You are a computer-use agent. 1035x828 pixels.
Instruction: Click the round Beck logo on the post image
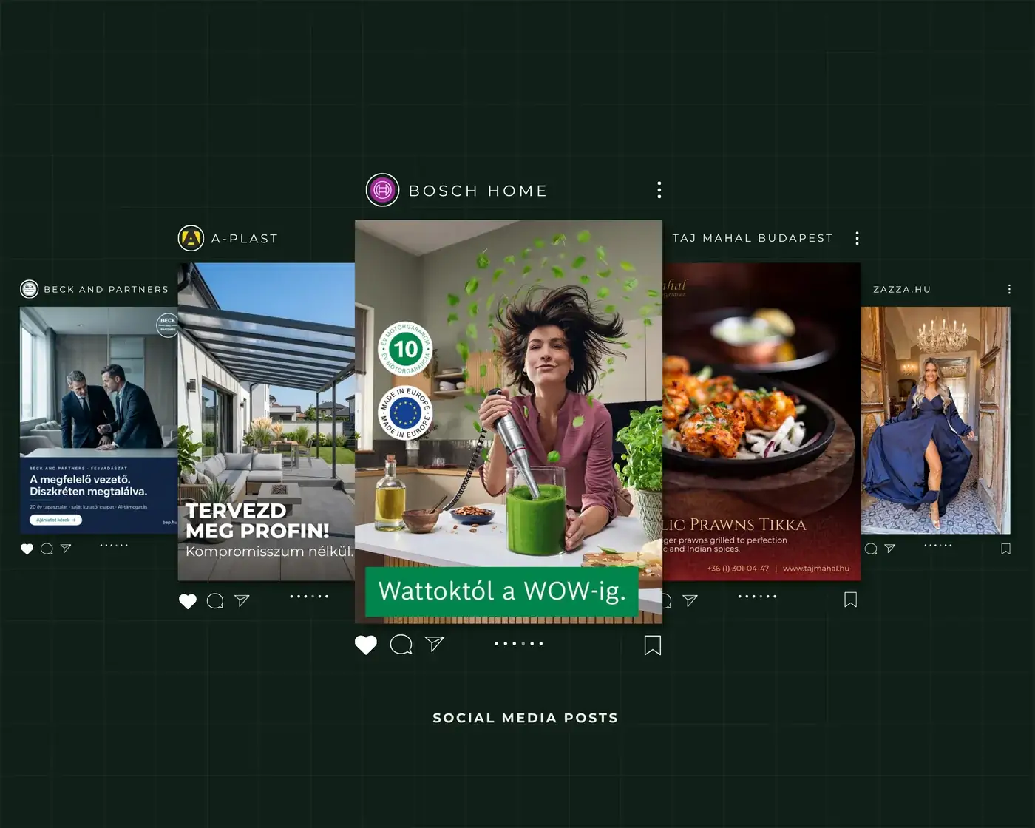[x=168, y=324]
